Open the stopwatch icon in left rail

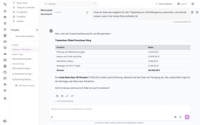pyautogui.click(x=5, y=23)
